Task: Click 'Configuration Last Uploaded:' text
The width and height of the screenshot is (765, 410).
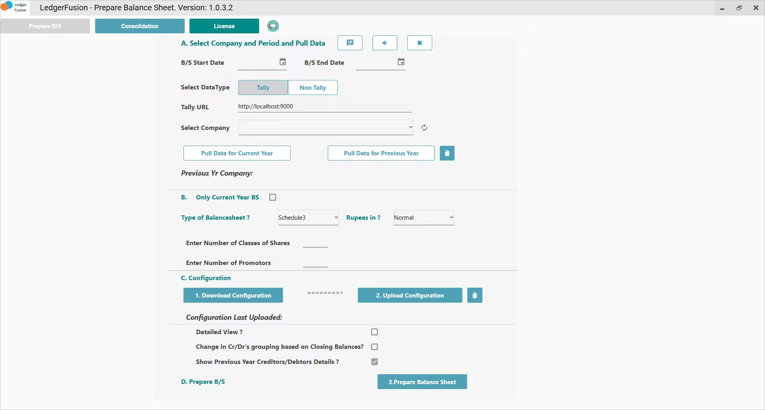Action: click(x=234, y=317)
